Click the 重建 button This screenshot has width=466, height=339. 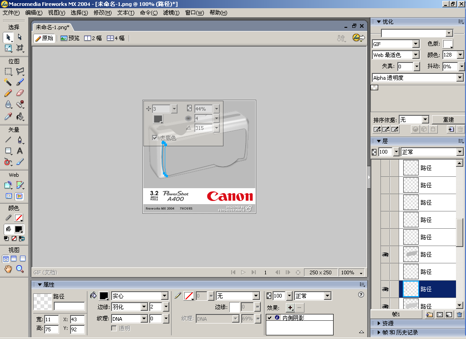(x=448, y=120)
